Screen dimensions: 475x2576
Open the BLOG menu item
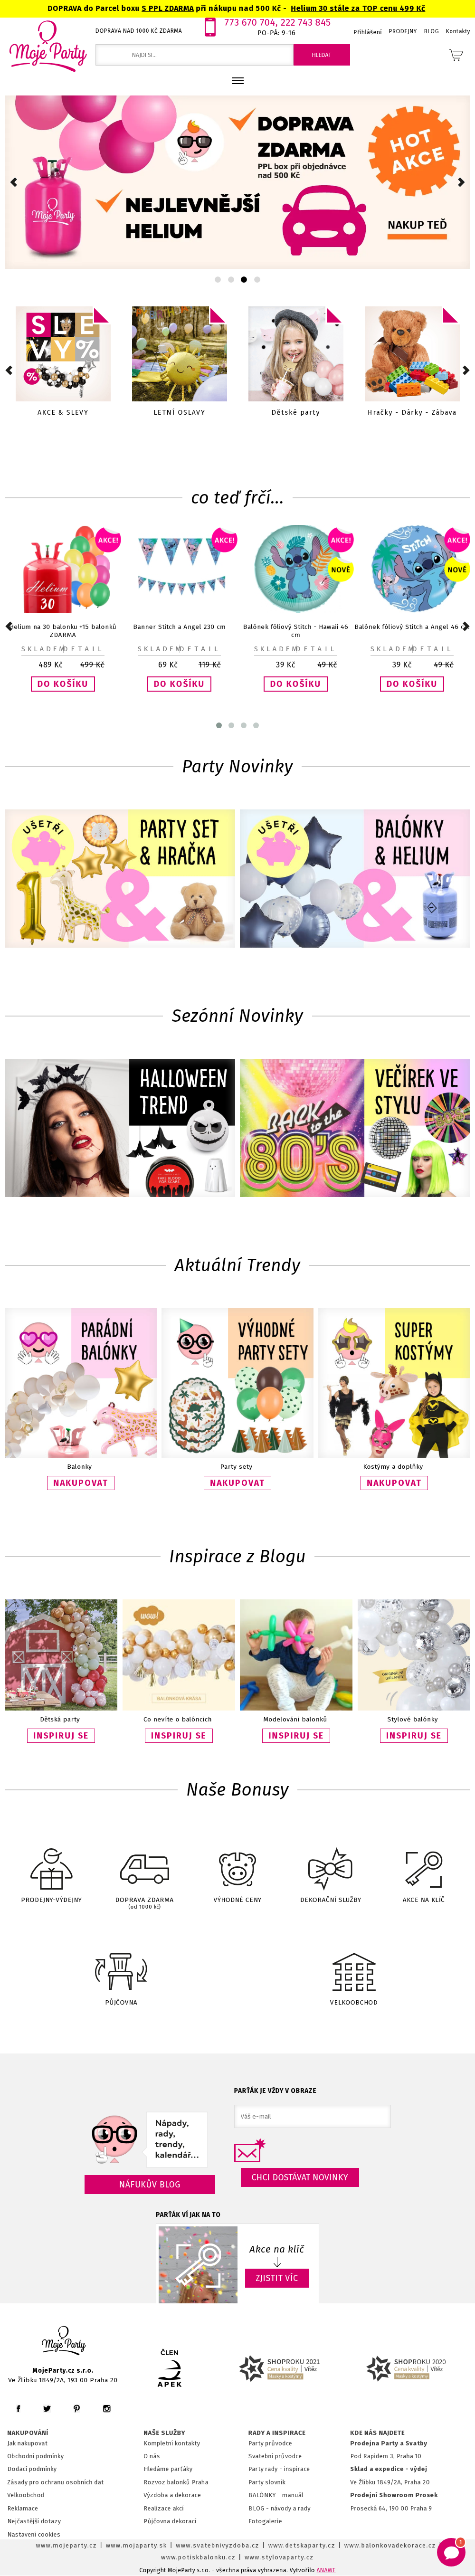(x=431, y=31)
